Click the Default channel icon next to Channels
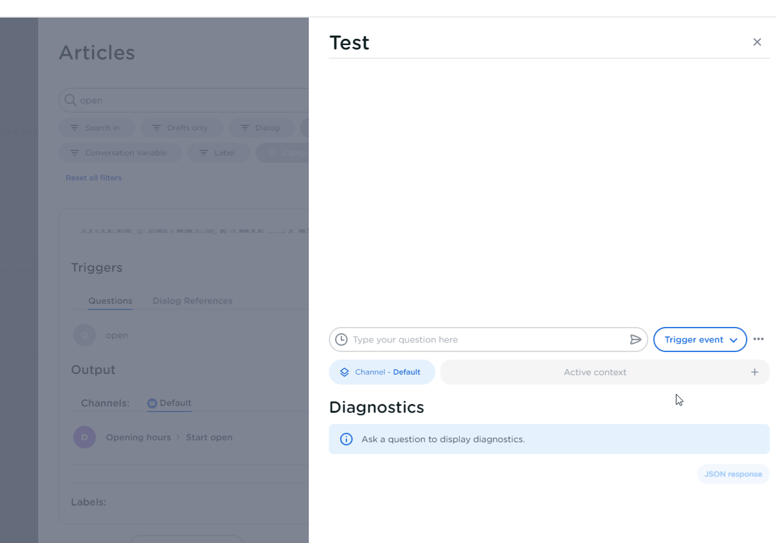This screenshot has width=776, height=543. [x=152, y=403]
